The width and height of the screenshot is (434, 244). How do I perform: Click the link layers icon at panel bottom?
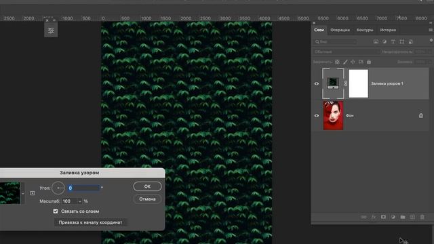tap(364, 217)
